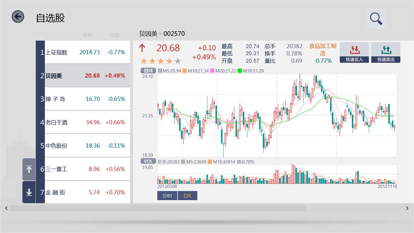414x233 pixels.
Task: Click the VOL indicator label
Action: pyautogui.click(x=148, y=161)
